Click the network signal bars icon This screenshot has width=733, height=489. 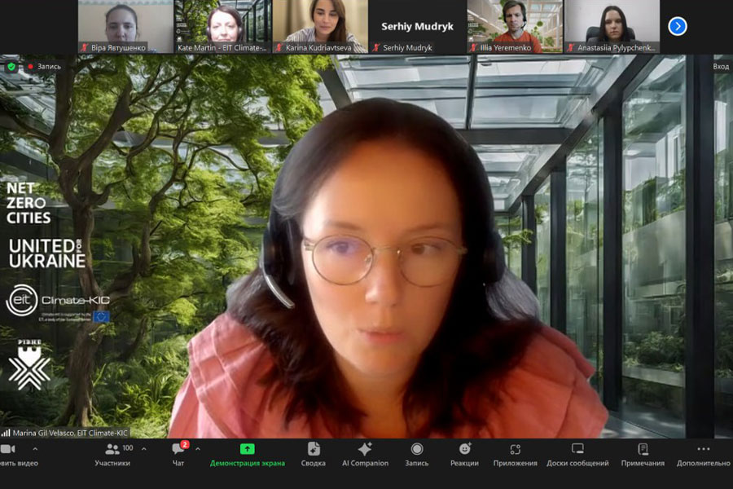pyautogui.click(x=6, y=433)
